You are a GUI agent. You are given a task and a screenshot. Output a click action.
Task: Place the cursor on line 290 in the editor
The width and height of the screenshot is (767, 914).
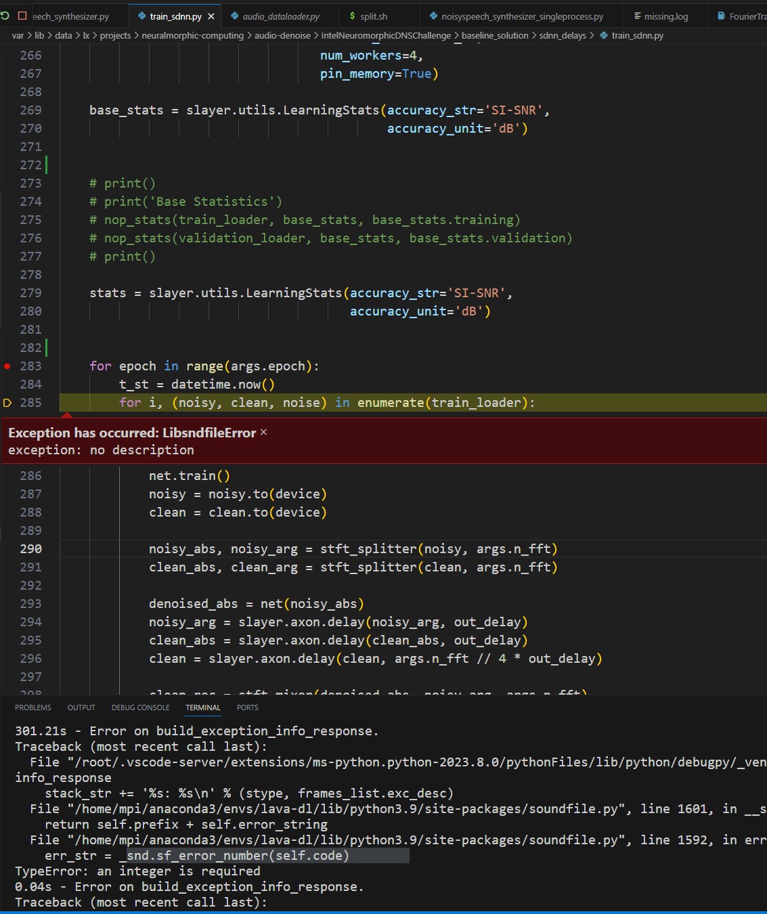pyautogui.click(x=338, y=548)
